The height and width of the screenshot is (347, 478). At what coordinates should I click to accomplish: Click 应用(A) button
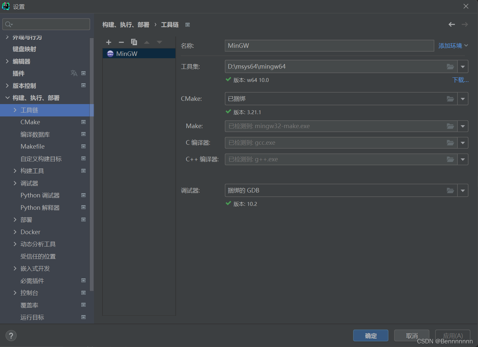coord(453,336)
